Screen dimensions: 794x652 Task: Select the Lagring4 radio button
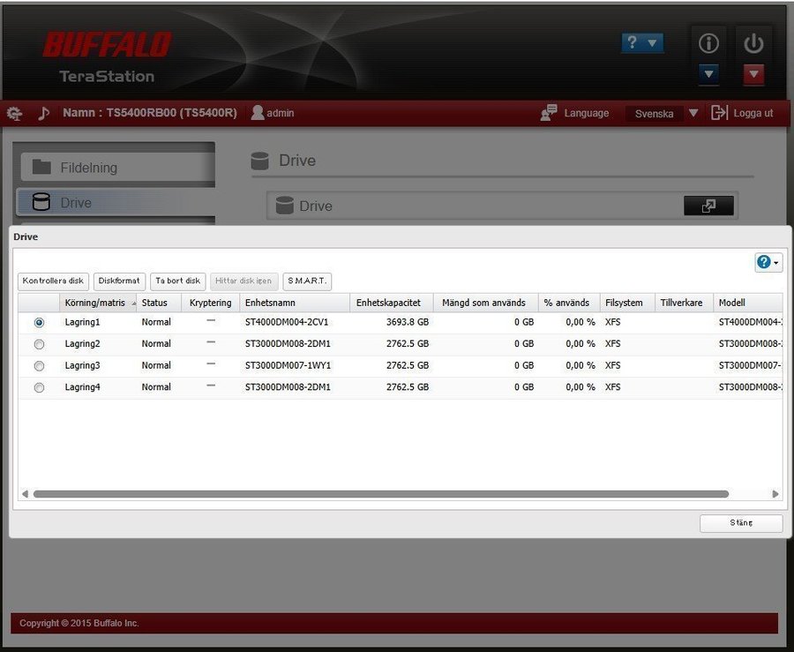tap(39, 387)
